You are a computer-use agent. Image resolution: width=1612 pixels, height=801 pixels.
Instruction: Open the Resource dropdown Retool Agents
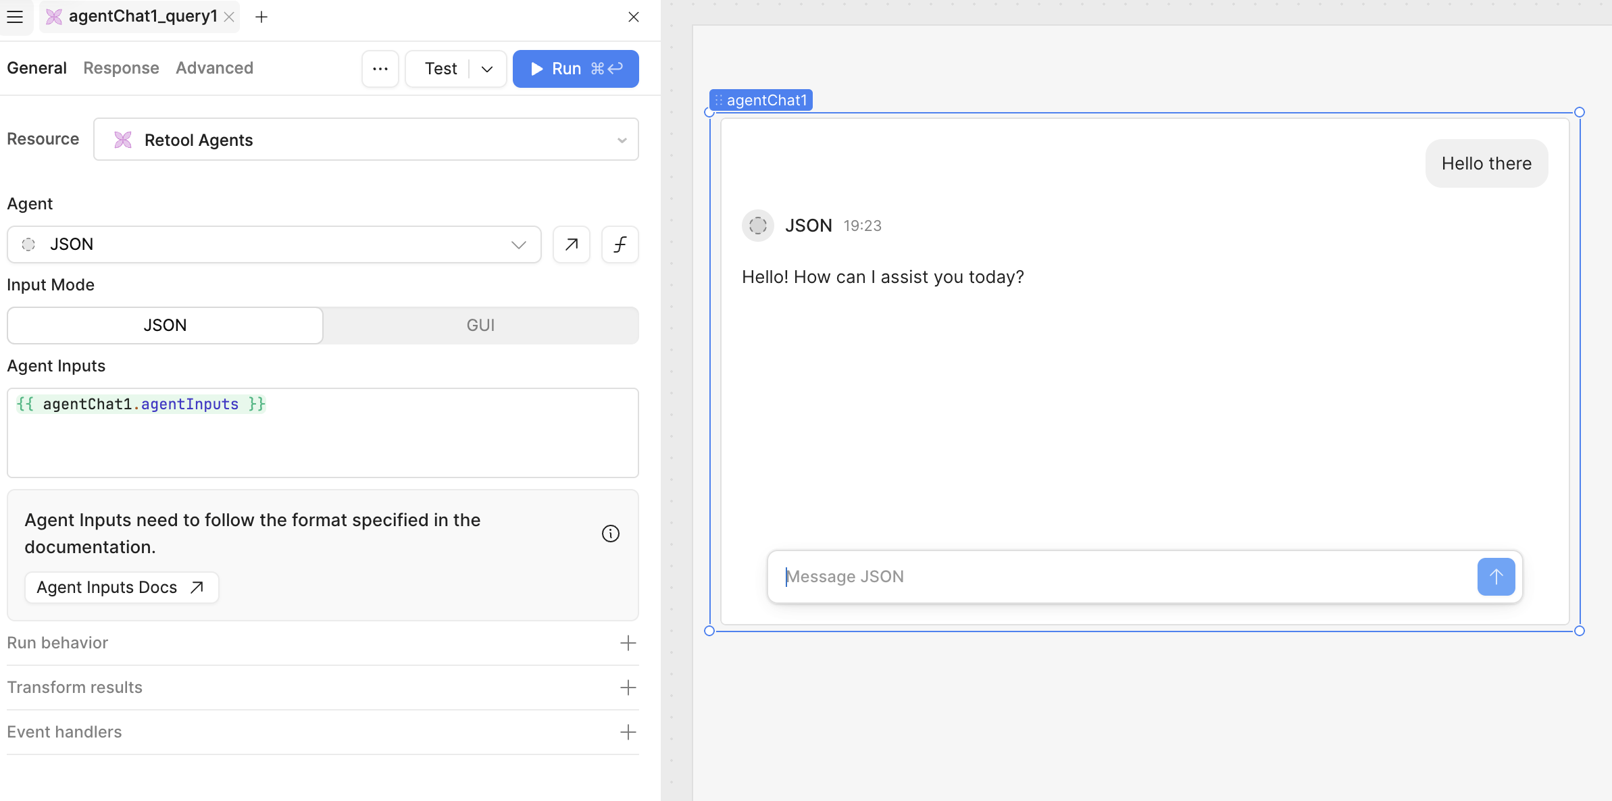tap(366, 140)
